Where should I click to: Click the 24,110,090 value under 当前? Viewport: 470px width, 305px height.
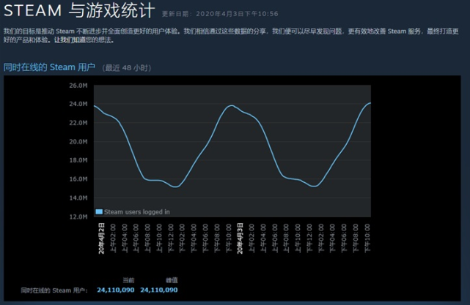115,290
